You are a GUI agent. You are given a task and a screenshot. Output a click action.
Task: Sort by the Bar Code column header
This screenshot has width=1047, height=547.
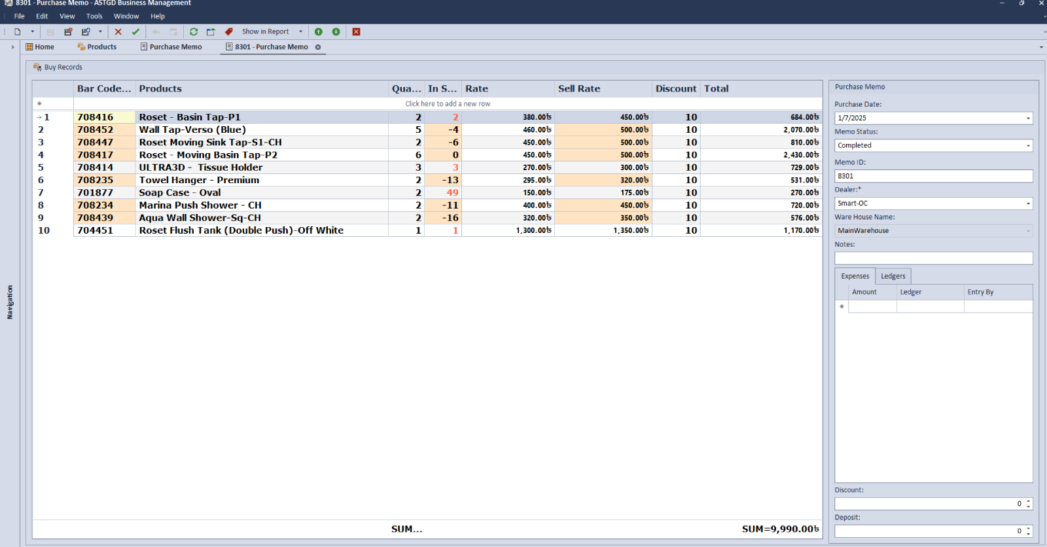point(104,89)
